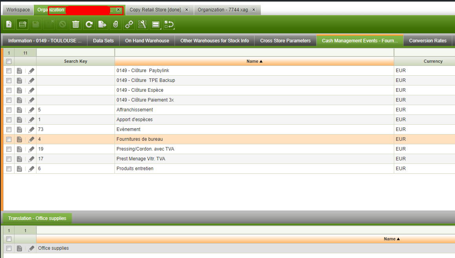Sort by the Search Key column header
Image resolution: width=455 pixels, height=258 pixels.
[x=75, y=61]
